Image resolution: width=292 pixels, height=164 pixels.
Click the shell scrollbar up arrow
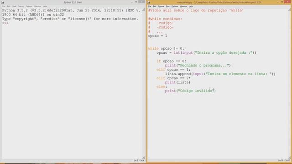[144, 10]
